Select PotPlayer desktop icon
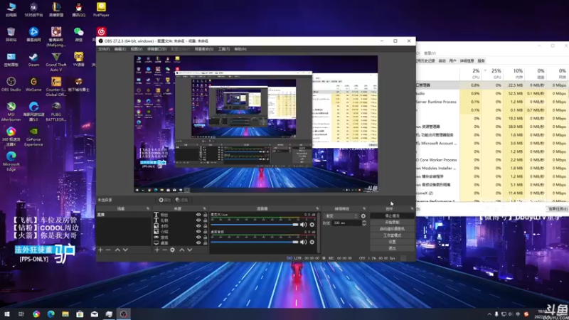Image resolution: width=569 pixels, height=320 pixels. coord(101,9)
